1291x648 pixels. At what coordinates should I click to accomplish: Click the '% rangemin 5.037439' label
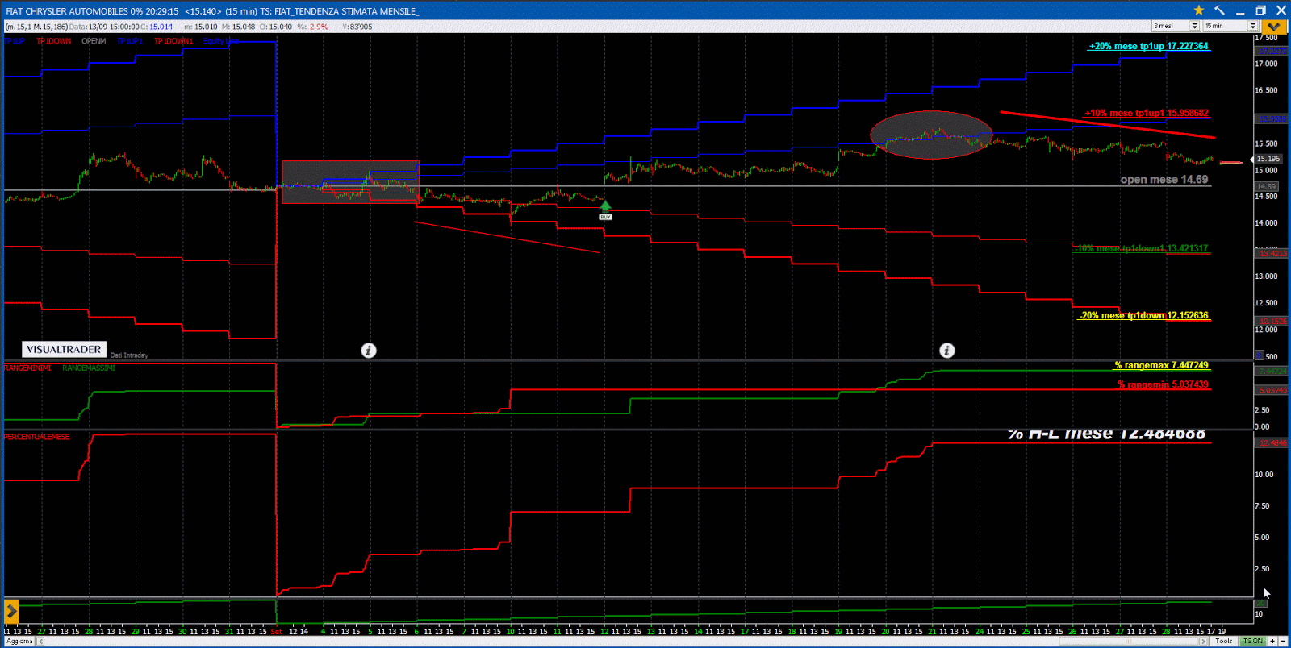pos(1163,384)
